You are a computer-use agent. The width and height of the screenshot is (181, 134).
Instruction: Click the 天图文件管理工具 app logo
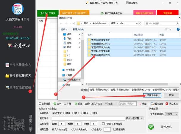tap(18, 9)
